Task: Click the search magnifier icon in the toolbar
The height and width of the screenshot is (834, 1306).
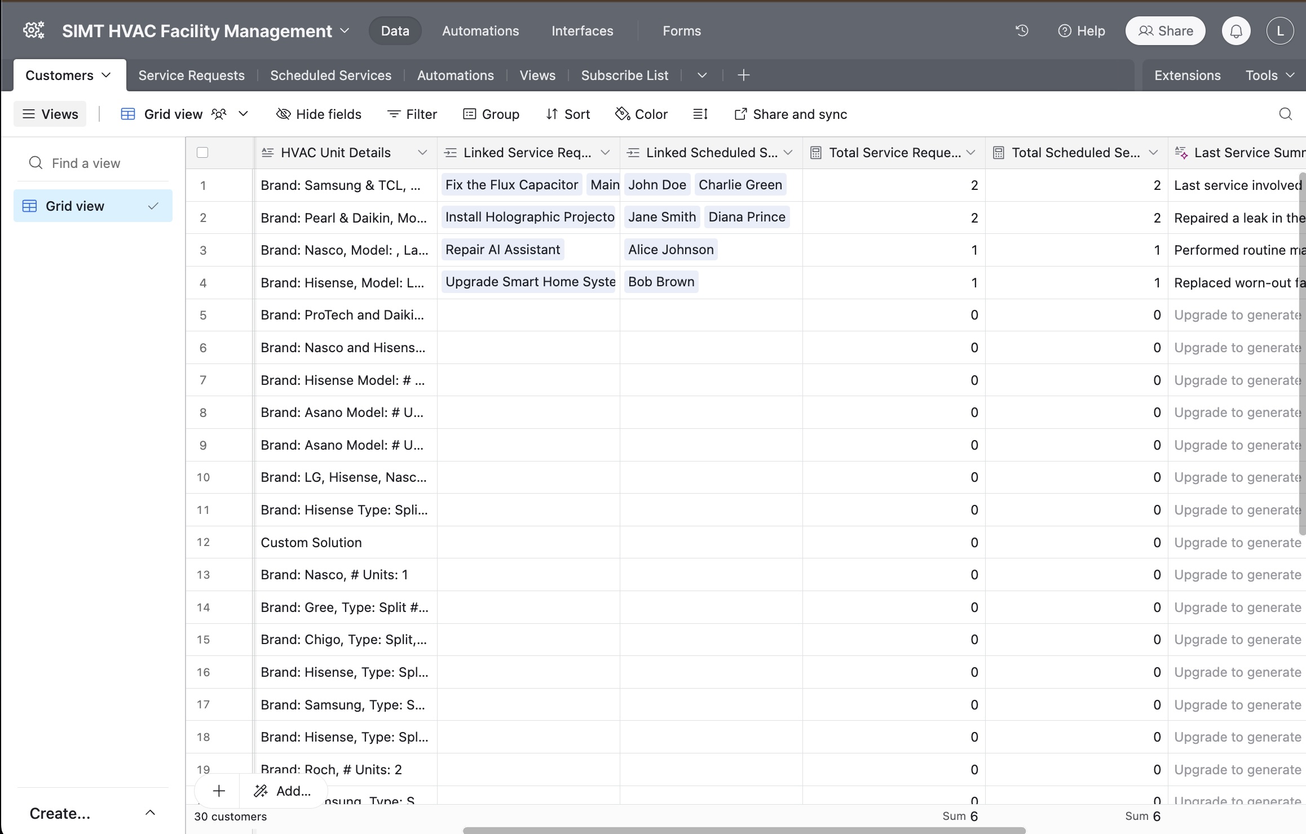Action: (x=1285, y=114)
